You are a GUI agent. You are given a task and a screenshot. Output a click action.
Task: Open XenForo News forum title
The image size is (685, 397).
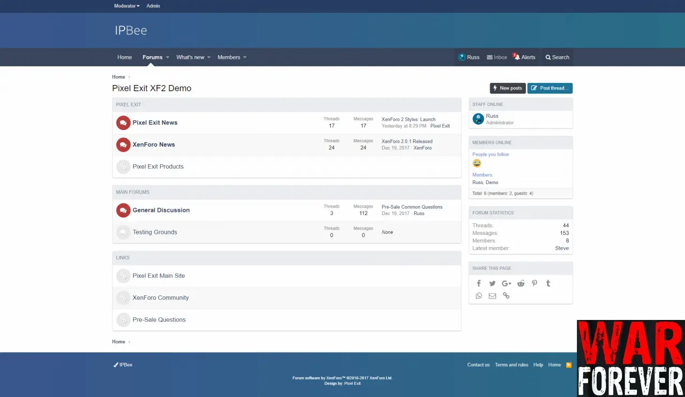pyautogui.click(x=154, y=144)
